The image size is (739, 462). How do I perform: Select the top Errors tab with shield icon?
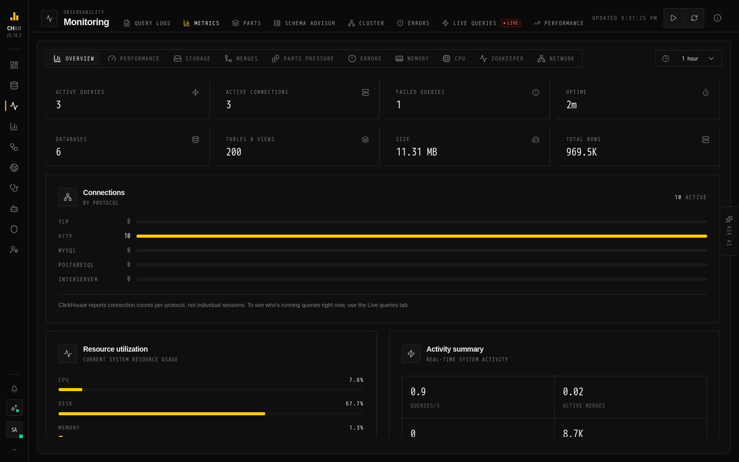click(413, 23)
